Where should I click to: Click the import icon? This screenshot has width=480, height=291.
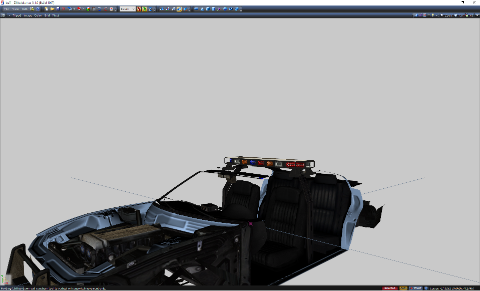tap(70, 9)
